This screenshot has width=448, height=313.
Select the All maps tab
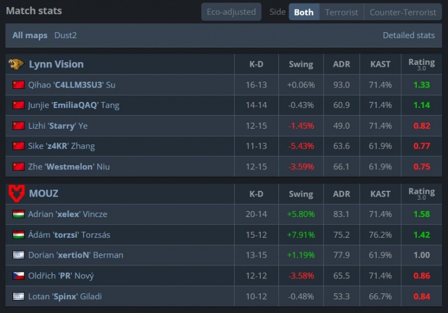point(30,35)
